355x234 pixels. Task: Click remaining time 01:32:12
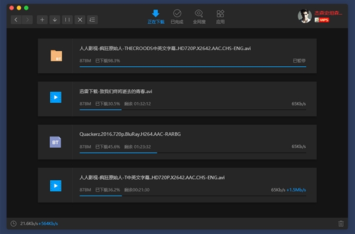point(142,104)
